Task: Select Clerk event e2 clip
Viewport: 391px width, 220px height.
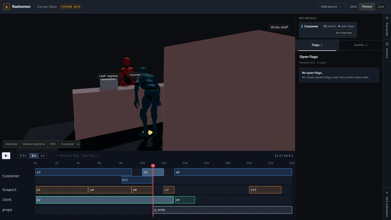Action: pos(105,200)
